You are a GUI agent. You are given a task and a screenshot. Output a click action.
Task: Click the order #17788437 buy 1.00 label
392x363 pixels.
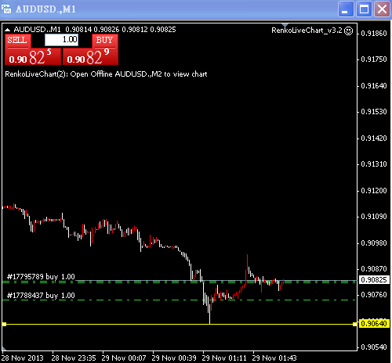(41, 295)
